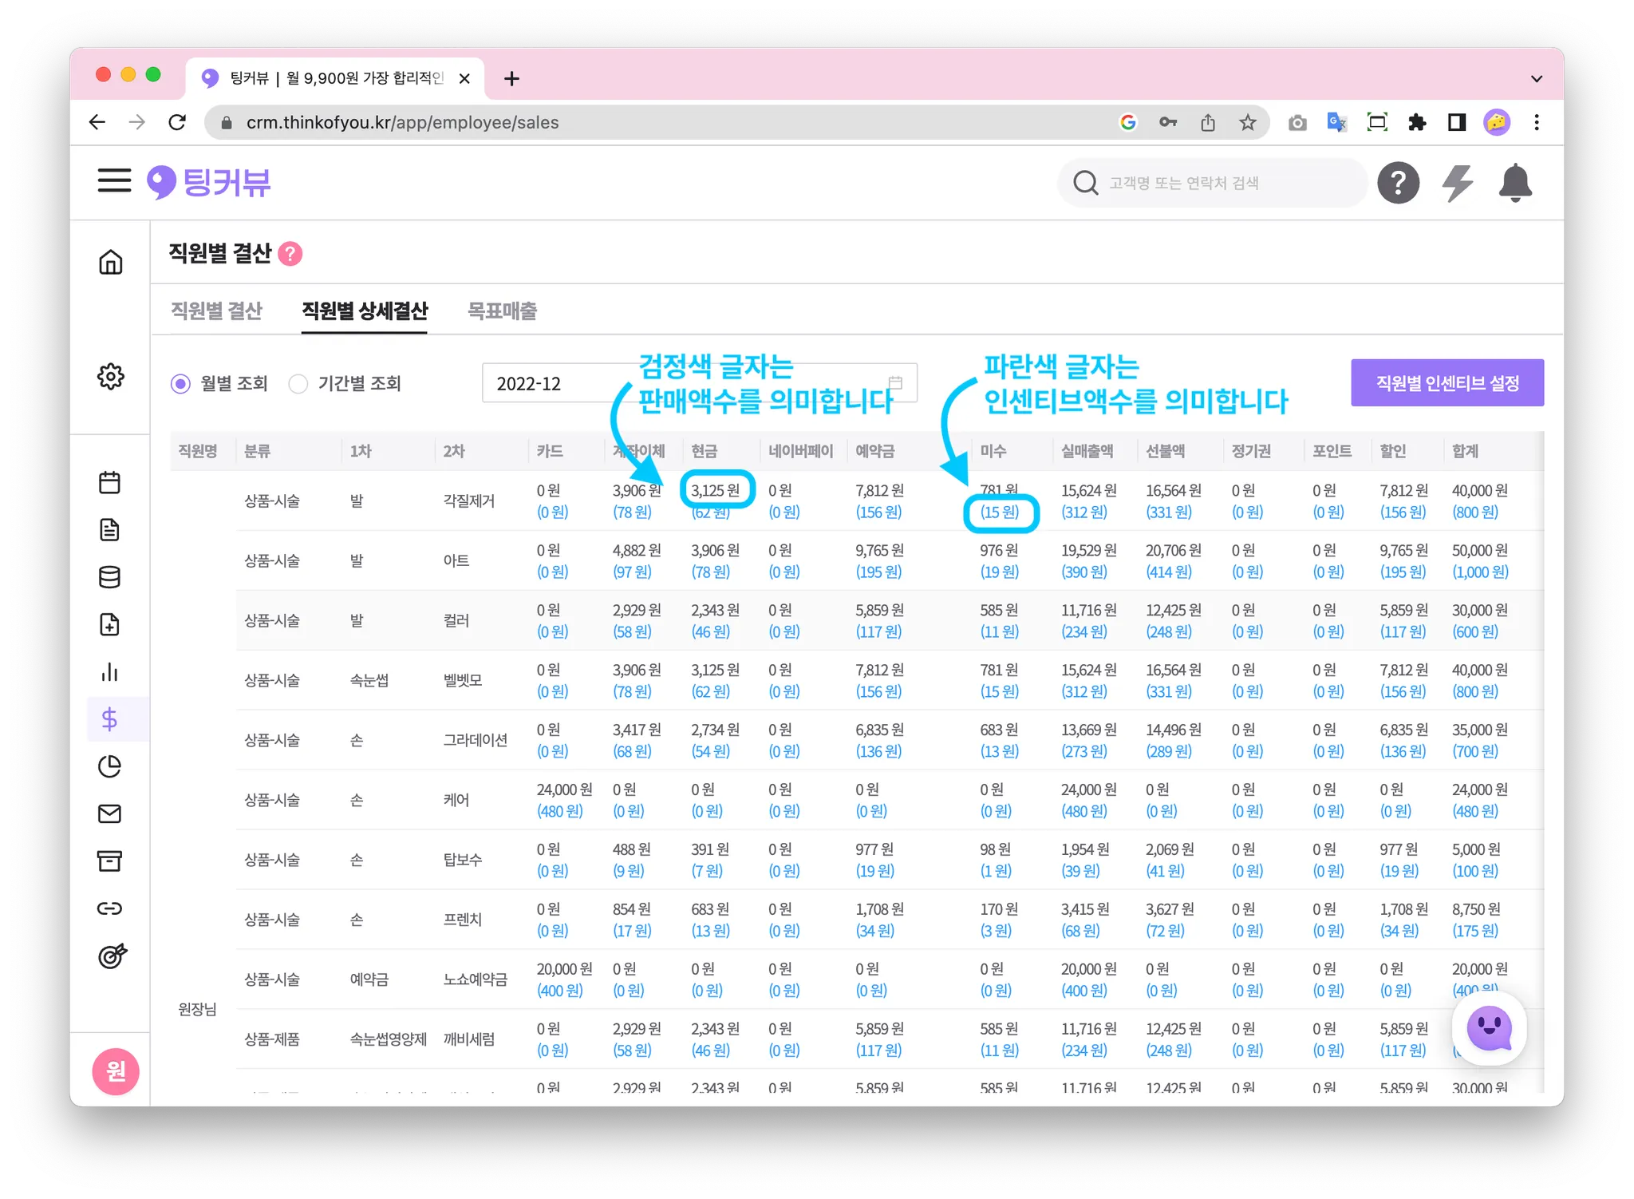Open the hamburger menu beside logo

(x=114, y=181)
